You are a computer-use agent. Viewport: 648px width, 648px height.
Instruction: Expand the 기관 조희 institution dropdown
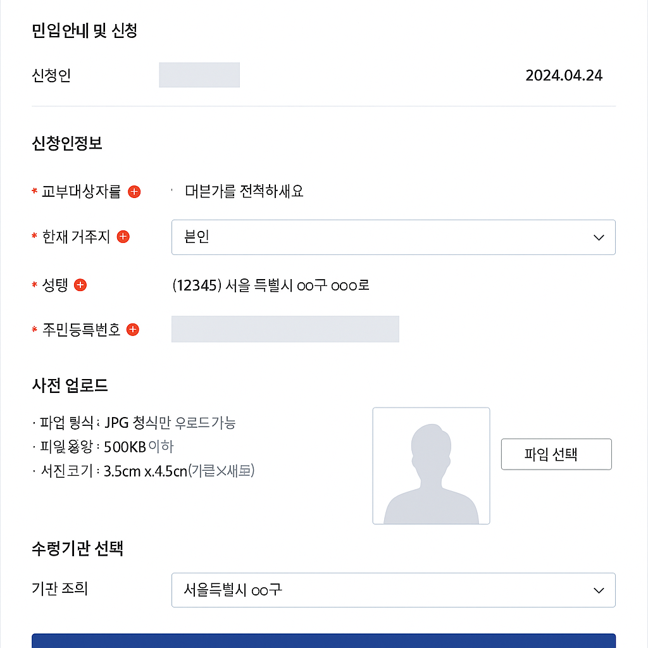tap(394, 590)
